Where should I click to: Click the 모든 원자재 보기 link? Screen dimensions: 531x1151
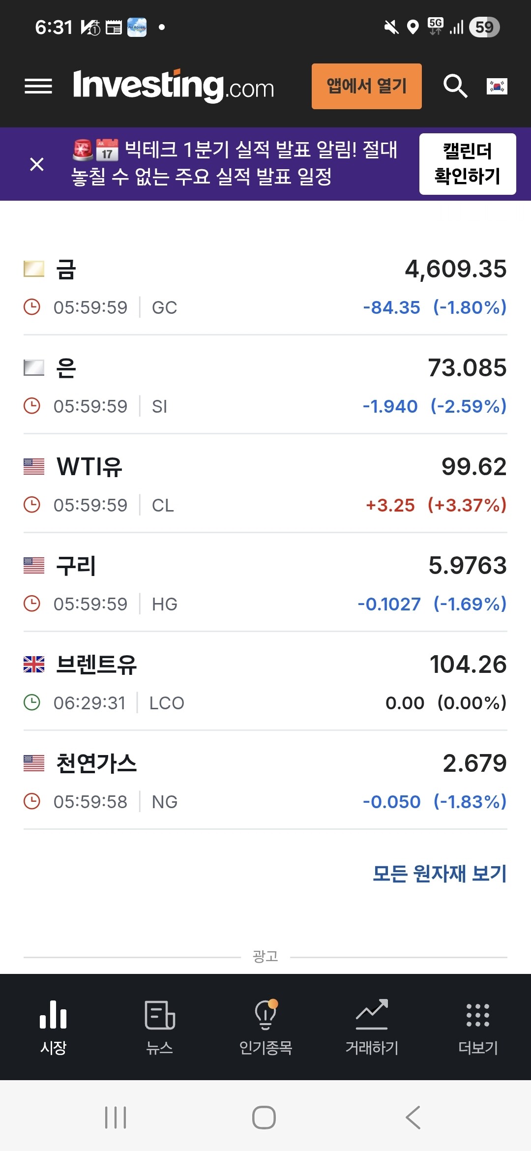tap(440, 874)
